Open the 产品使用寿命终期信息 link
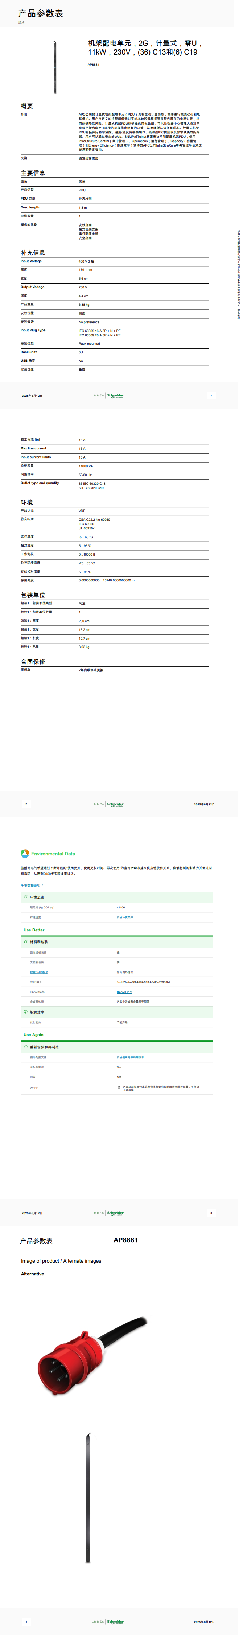This screenshot has height=1635, width=243. tap(130, 1058)
